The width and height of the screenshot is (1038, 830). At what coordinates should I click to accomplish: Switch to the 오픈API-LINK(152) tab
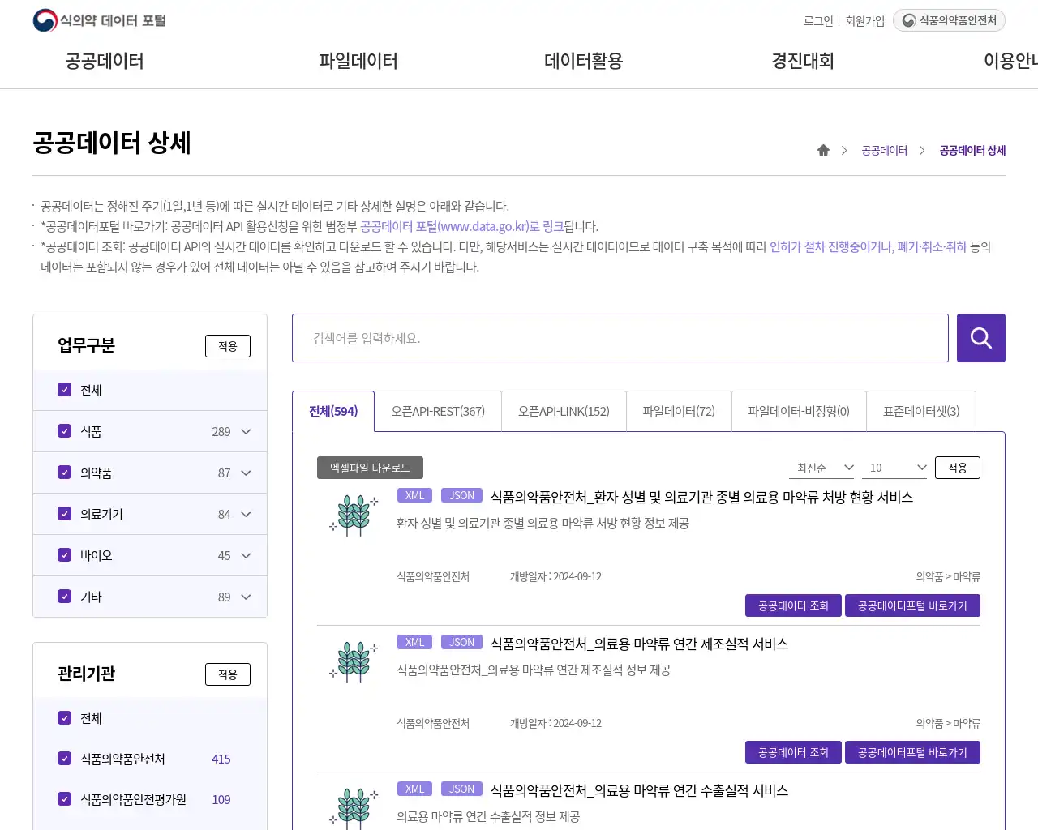tap(564, 412)
